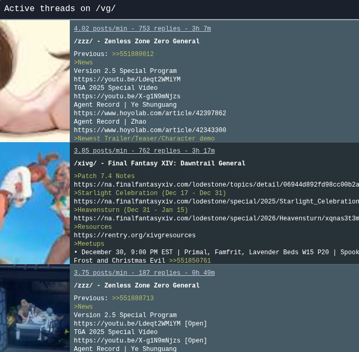The height and width of the screenshot is (352, 359).
Task: Follow quote link >>551850761
Action: click(190, 261)
